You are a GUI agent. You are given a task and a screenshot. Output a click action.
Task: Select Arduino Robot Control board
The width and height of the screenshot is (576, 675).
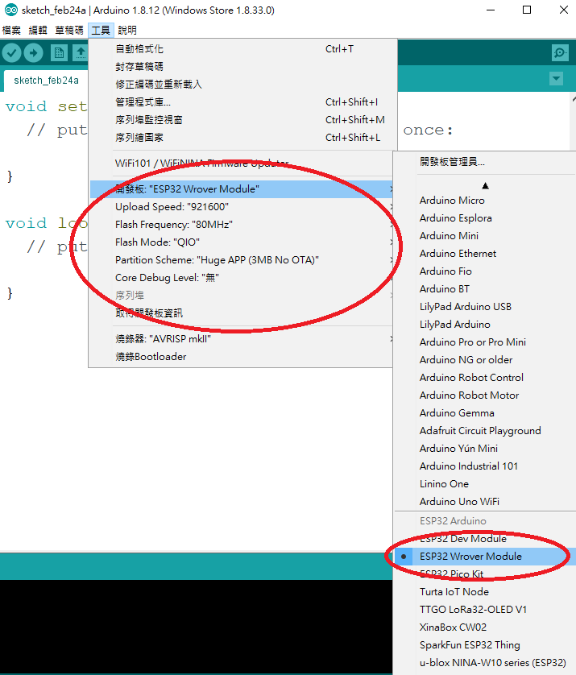(485, 378)
